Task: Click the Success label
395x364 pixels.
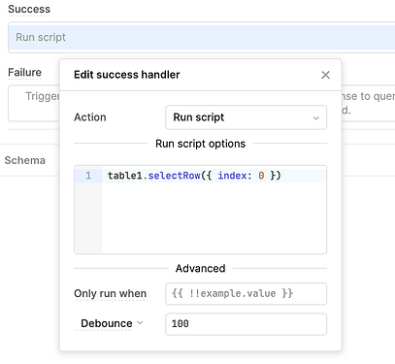Action: 29,9
